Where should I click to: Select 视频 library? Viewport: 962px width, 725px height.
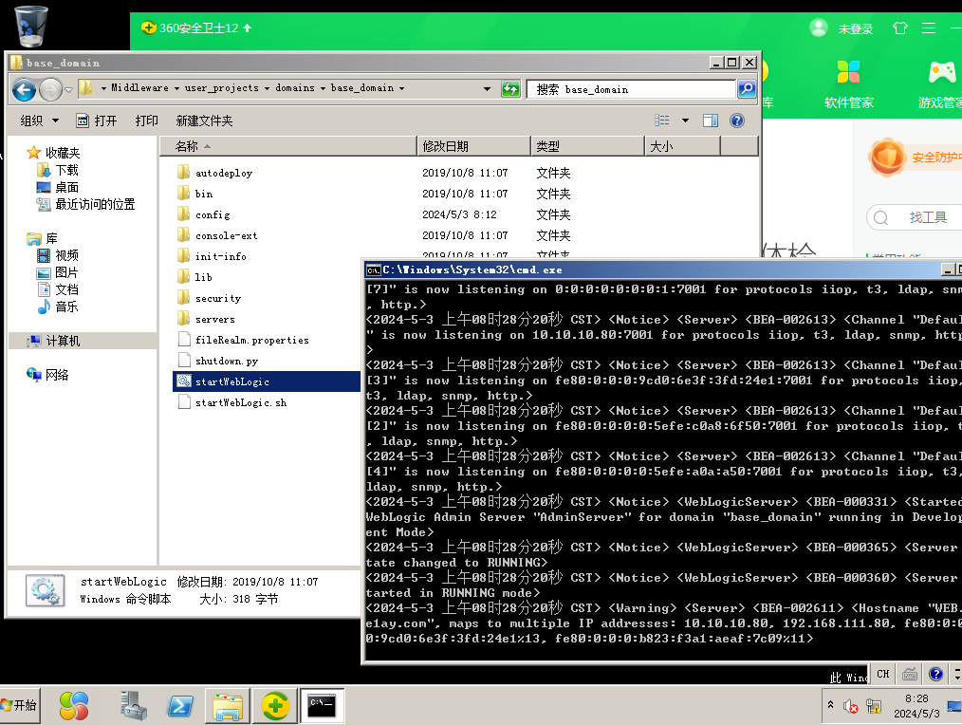click(x=66, y=255)
